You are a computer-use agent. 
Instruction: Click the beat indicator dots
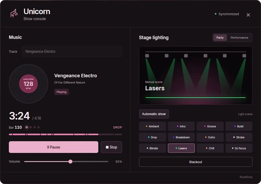pyautogui.click(x=32, y=127)
